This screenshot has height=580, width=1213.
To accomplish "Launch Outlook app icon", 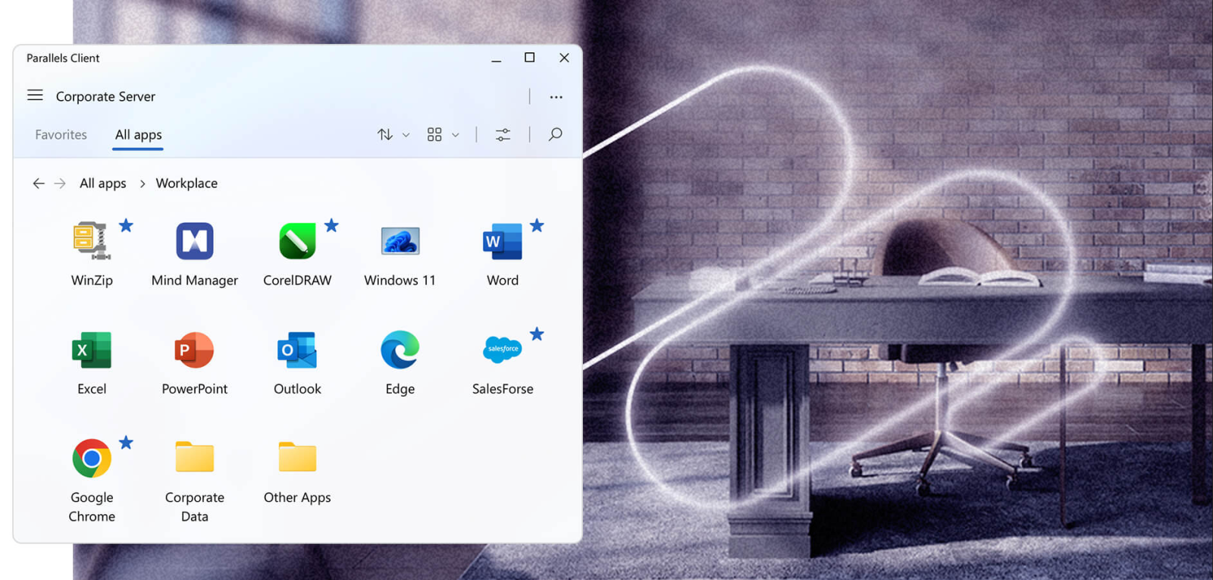I will coord(297,350).
